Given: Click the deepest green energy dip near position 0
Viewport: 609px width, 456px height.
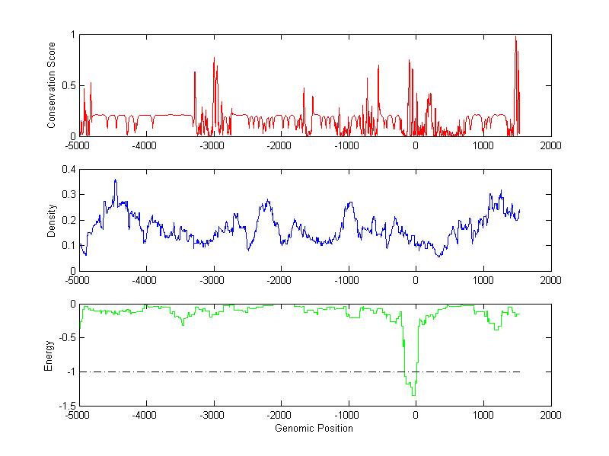Looking at the screenshot, I should click(x=413, y=393).
